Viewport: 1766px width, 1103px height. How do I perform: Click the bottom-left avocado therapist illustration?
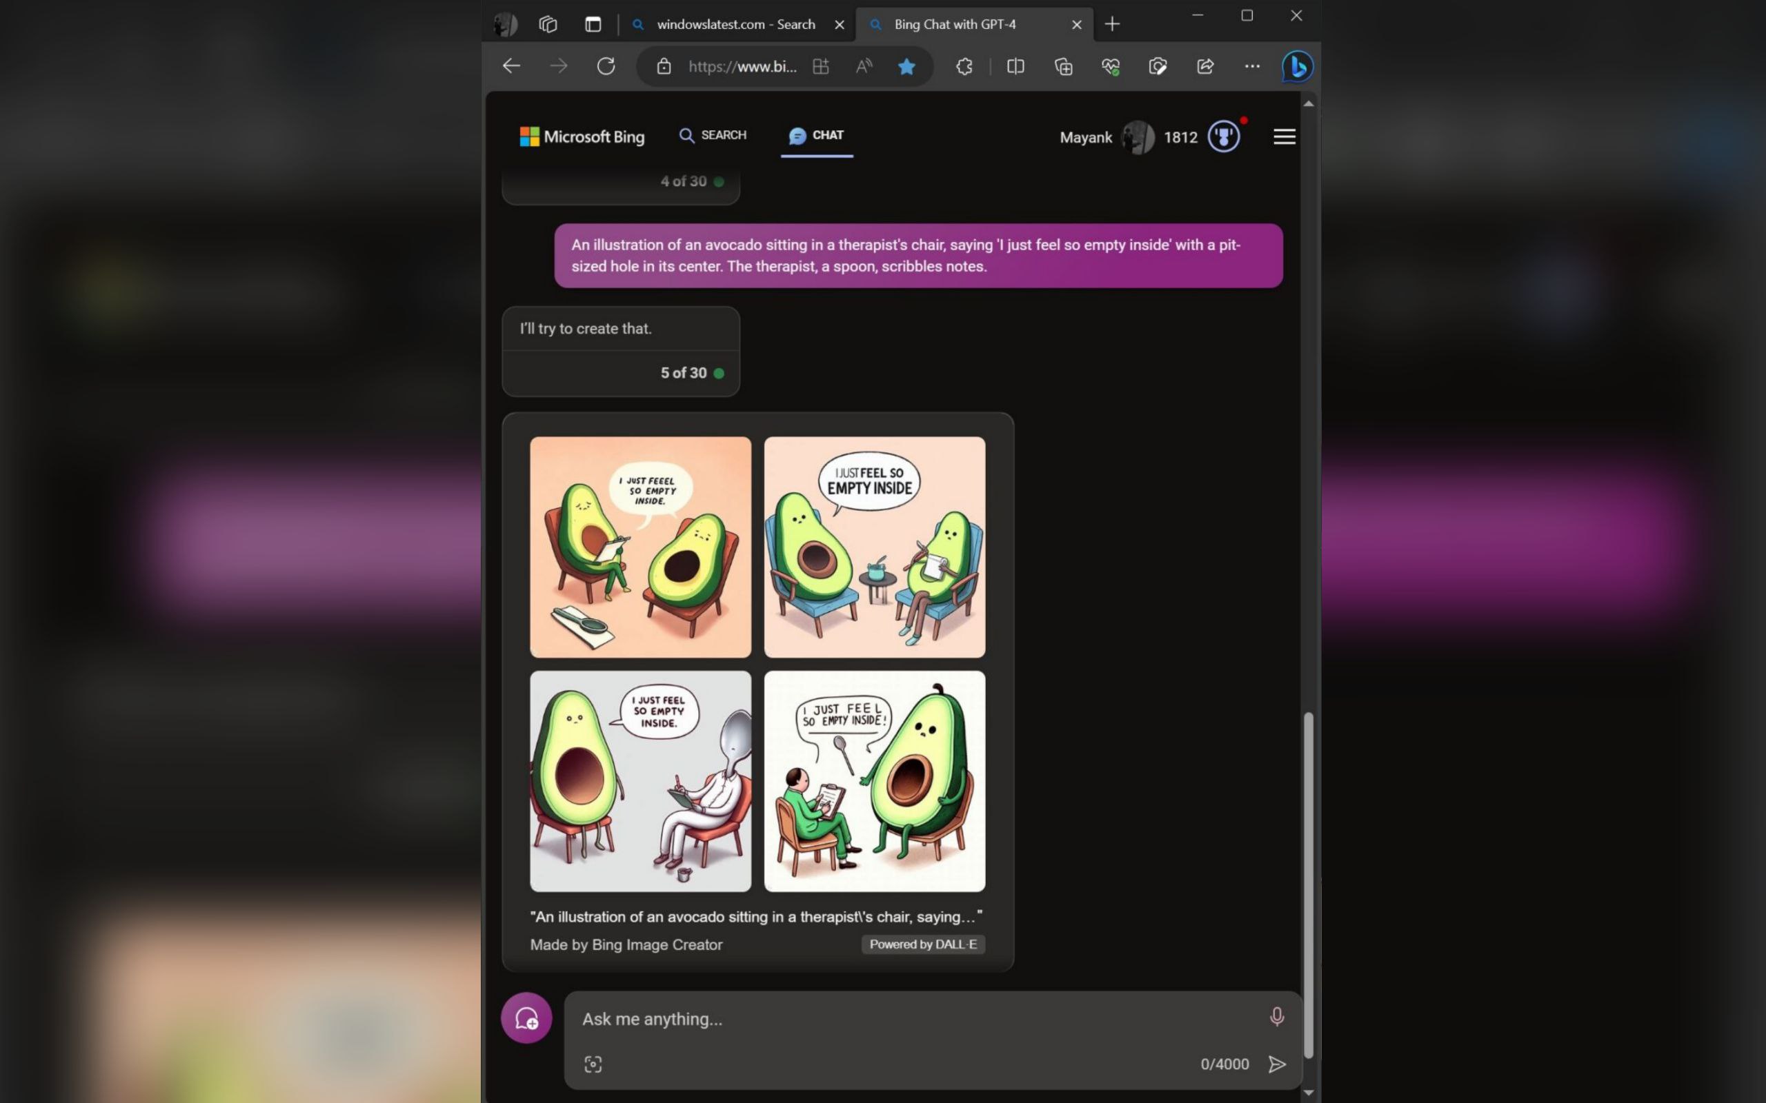(x=639, y=780)
